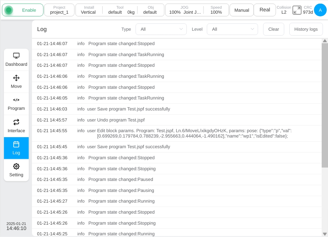
Task: Open the Speed 100% setting
Action: pyautogui.click(x=216, y=10)
